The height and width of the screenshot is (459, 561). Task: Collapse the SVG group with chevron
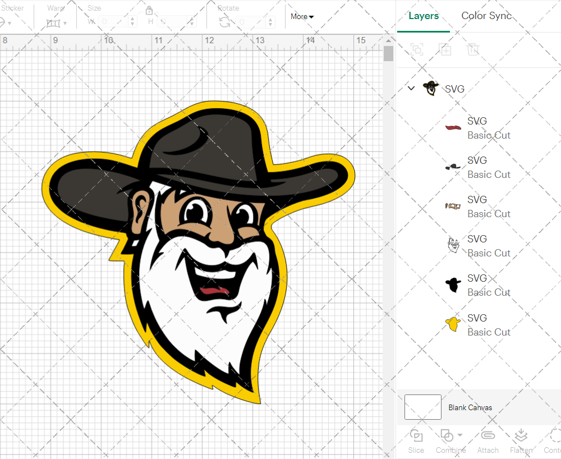tap(411, 88)
